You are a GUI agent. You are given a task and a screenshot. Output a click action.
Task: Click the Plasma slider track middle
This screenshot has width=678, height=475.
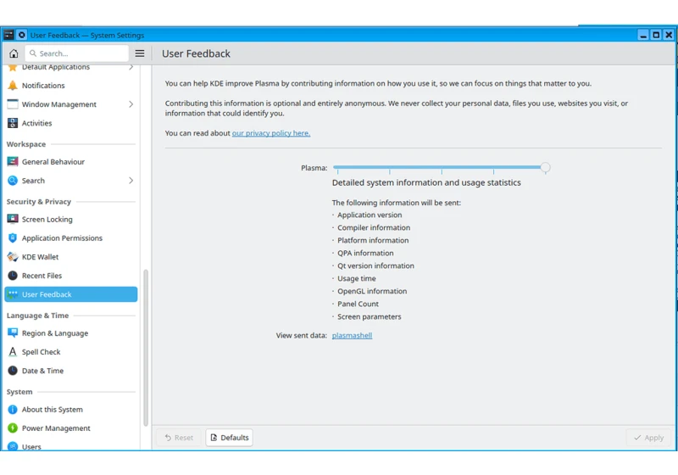(x=441, y=167)
